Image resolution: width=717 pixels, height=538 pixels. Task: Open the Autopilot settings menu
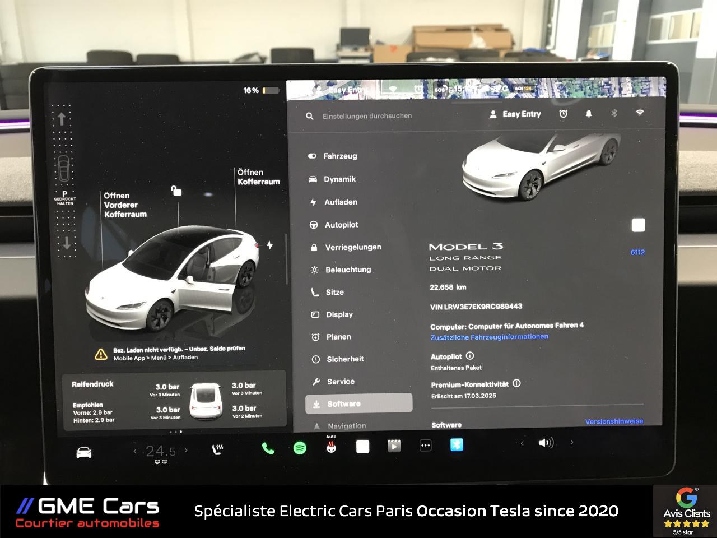(334, 225)
